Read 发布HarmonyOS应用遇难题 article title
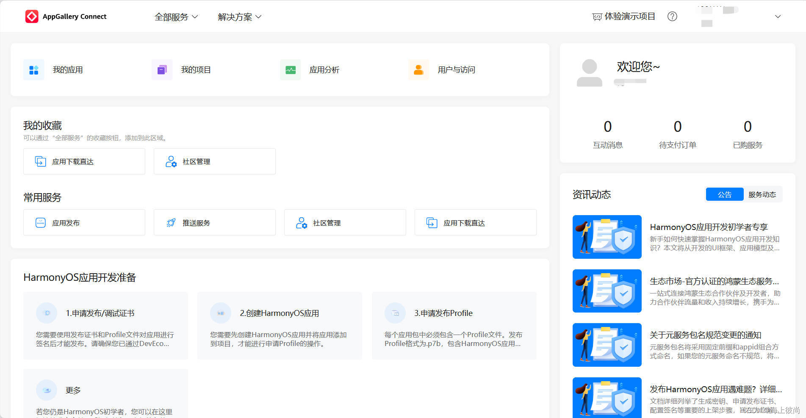Screen dimensions: 806x418 [x=716, y=389]
